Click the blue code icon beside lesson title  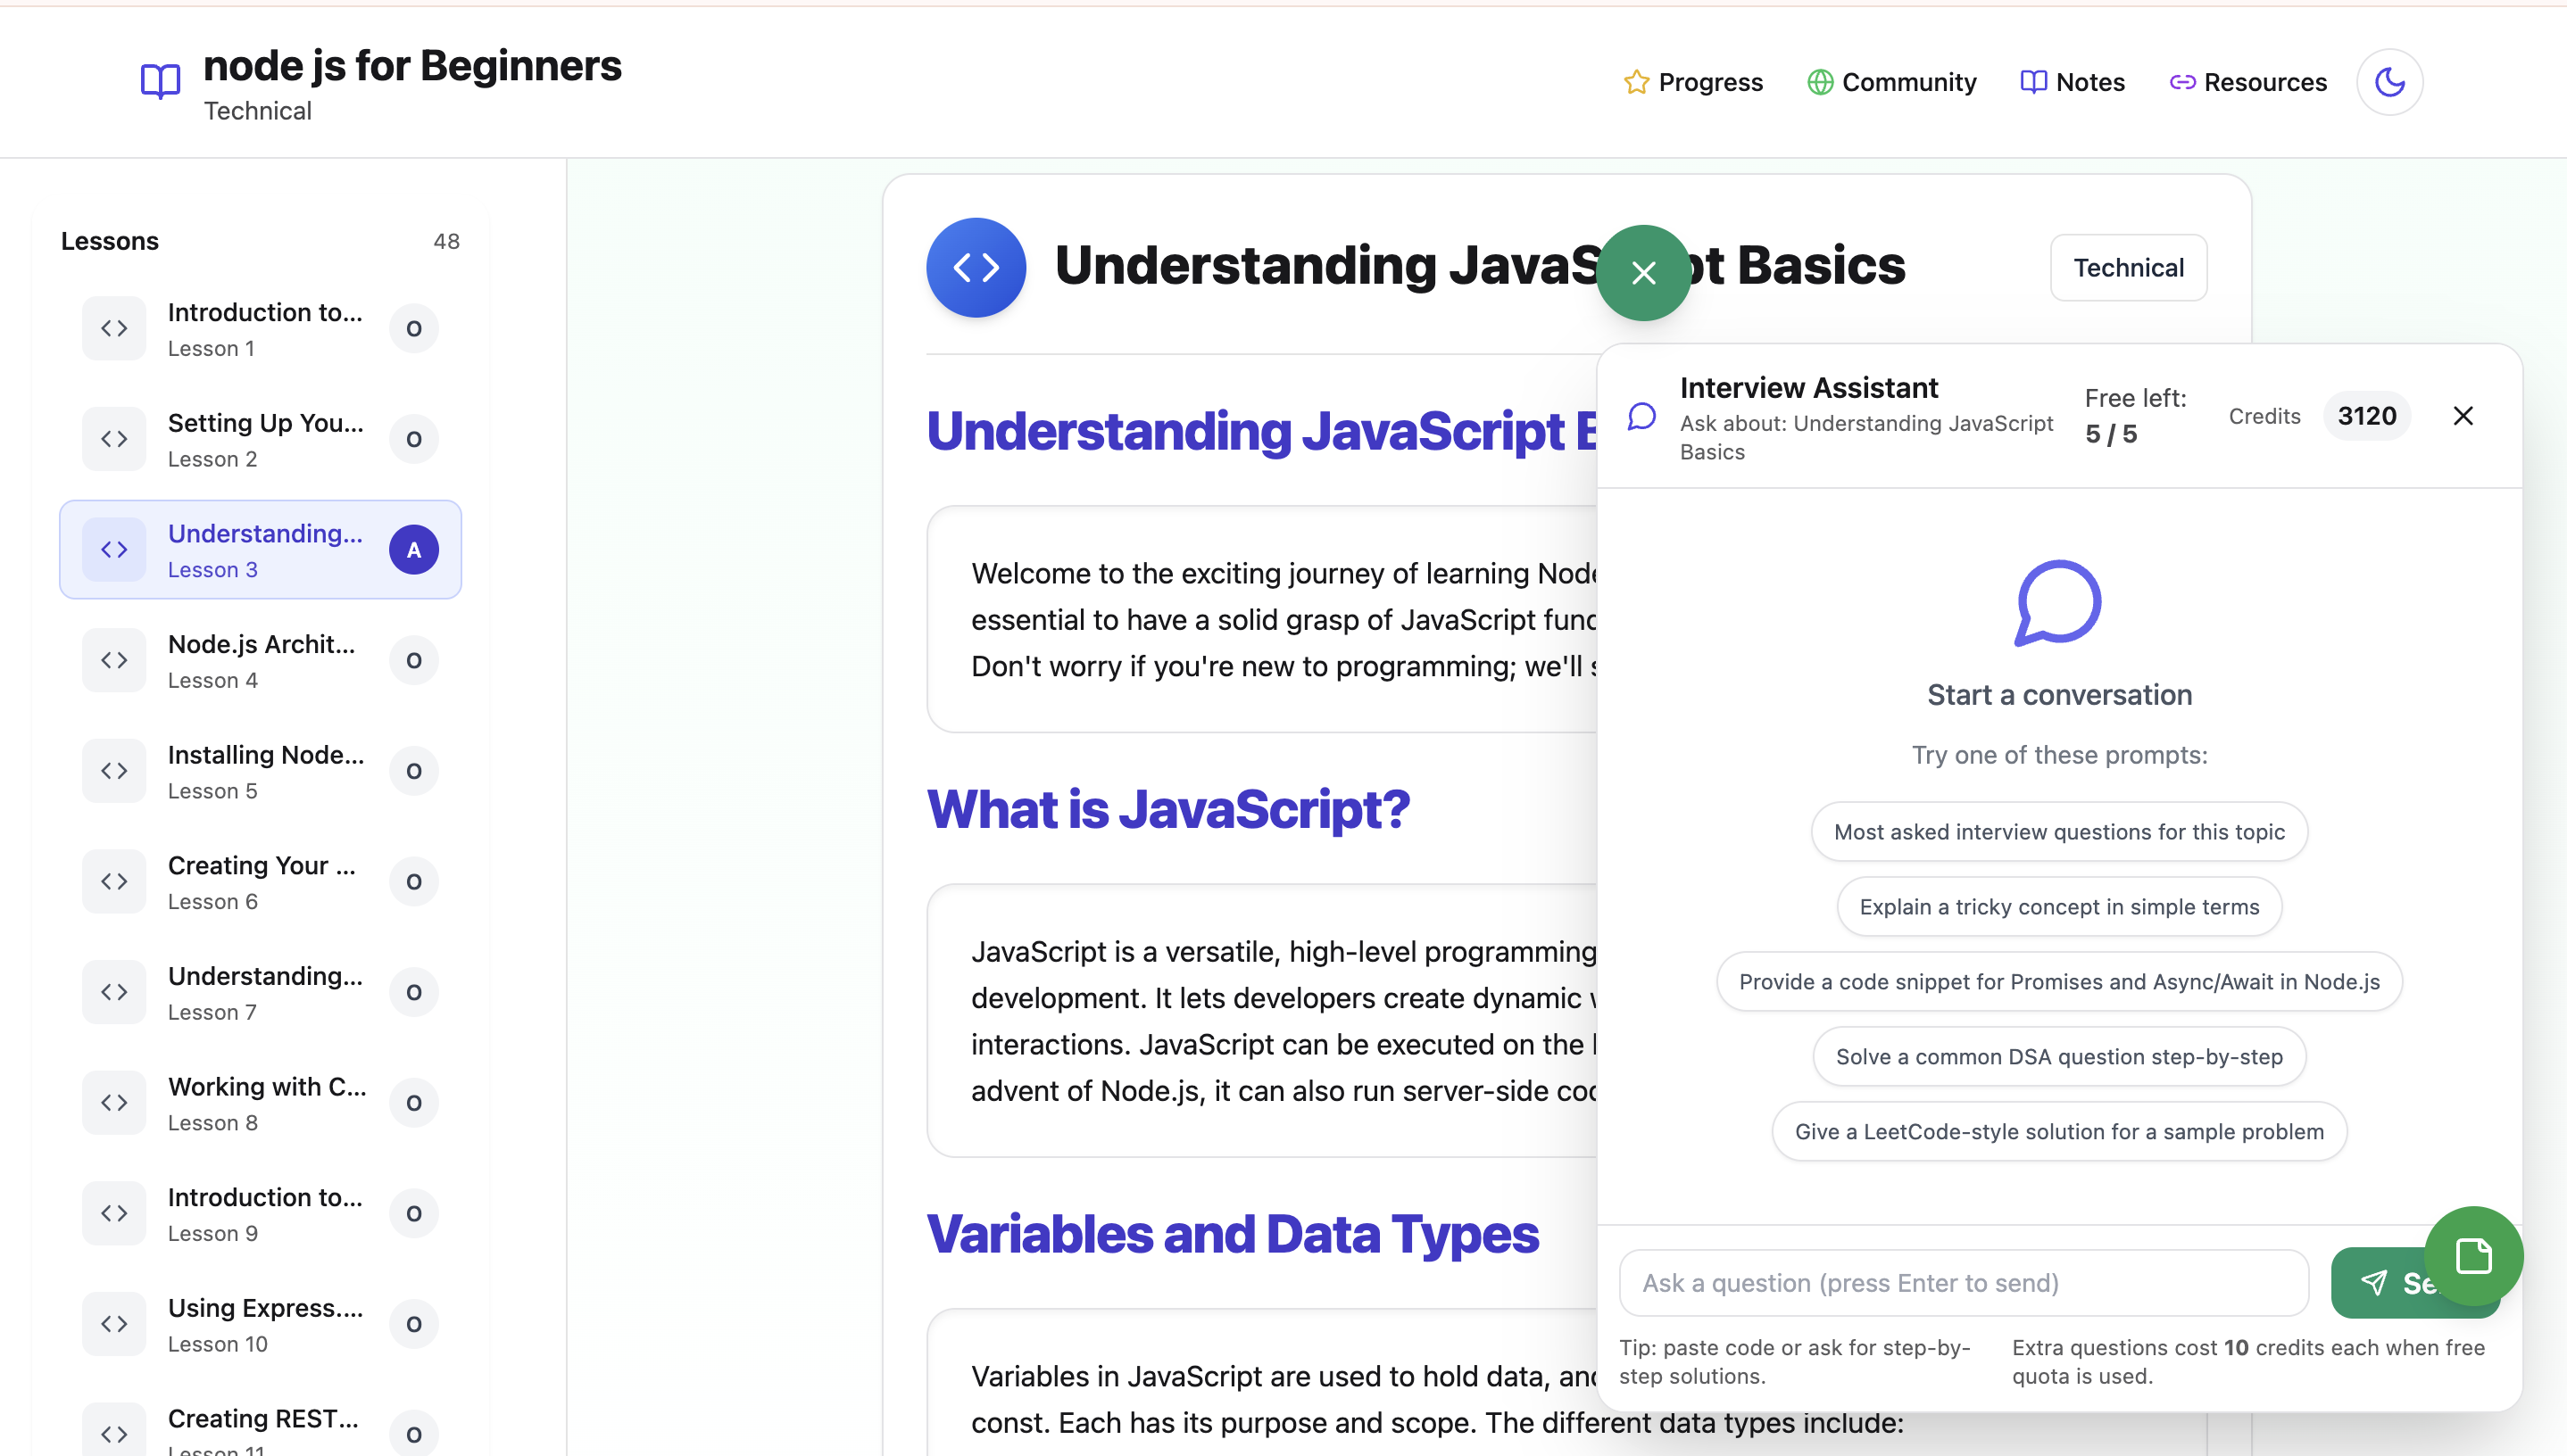coord(976,267)
